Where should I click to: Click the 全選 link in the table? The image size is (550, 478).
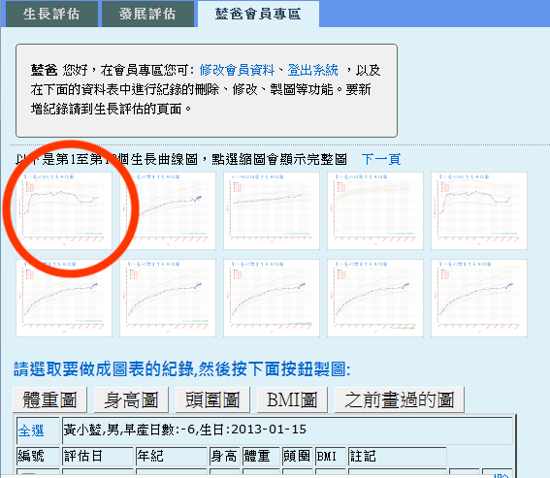(x=31, y=430)
